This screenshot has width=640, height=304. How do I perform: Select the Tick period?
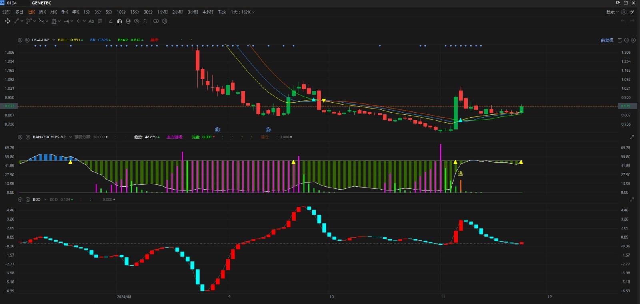coord(222,12)
